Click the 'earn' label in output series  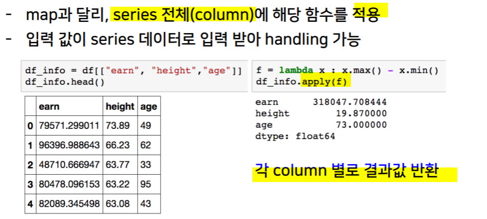pyautogui.click(x=267, y=102)
